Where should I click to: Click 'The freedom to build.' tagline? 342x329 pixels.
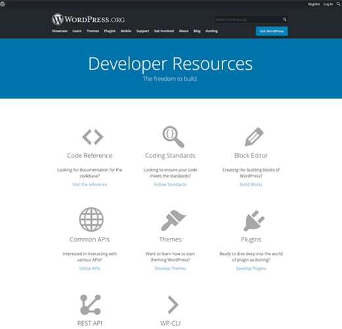tap(170, 79)
